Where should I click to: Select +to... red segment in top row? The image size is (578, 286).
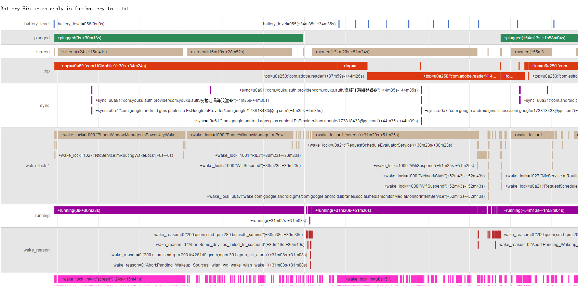click(510, 76)
